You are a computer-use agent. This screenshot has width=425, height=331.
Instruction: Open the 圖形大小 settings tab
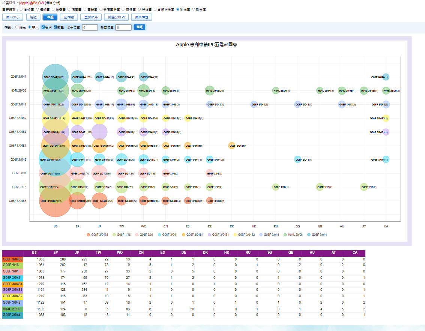13,17
